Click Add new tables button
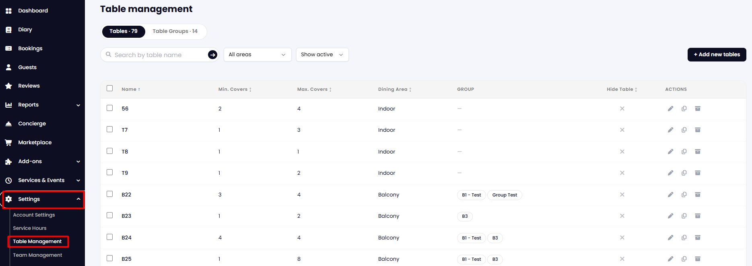752x266 pixels. click(717, 55)
